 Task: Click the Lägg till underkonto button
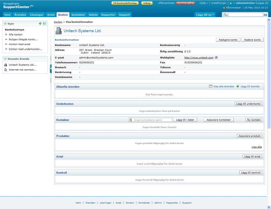(248, 104)
